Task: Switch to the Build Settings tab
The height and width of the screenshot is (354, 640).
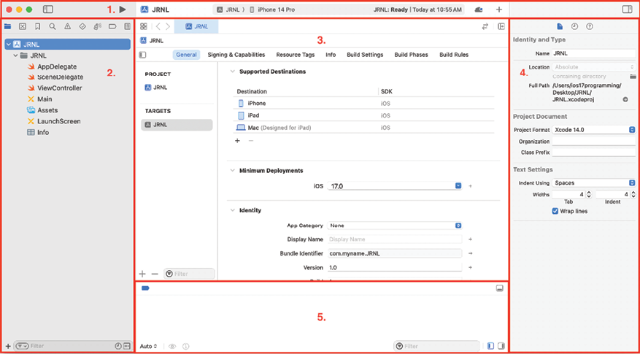Action: 365,55
